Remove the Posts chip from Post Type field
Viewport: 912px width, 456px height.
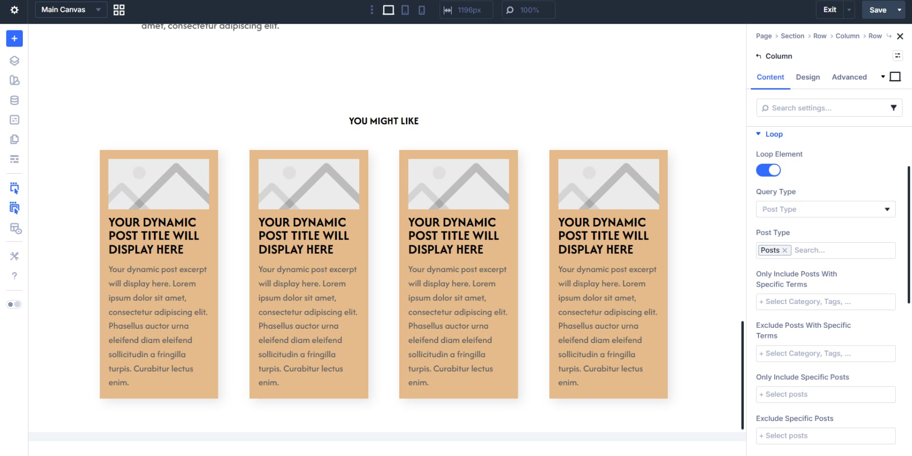click(x=785, y=250)
